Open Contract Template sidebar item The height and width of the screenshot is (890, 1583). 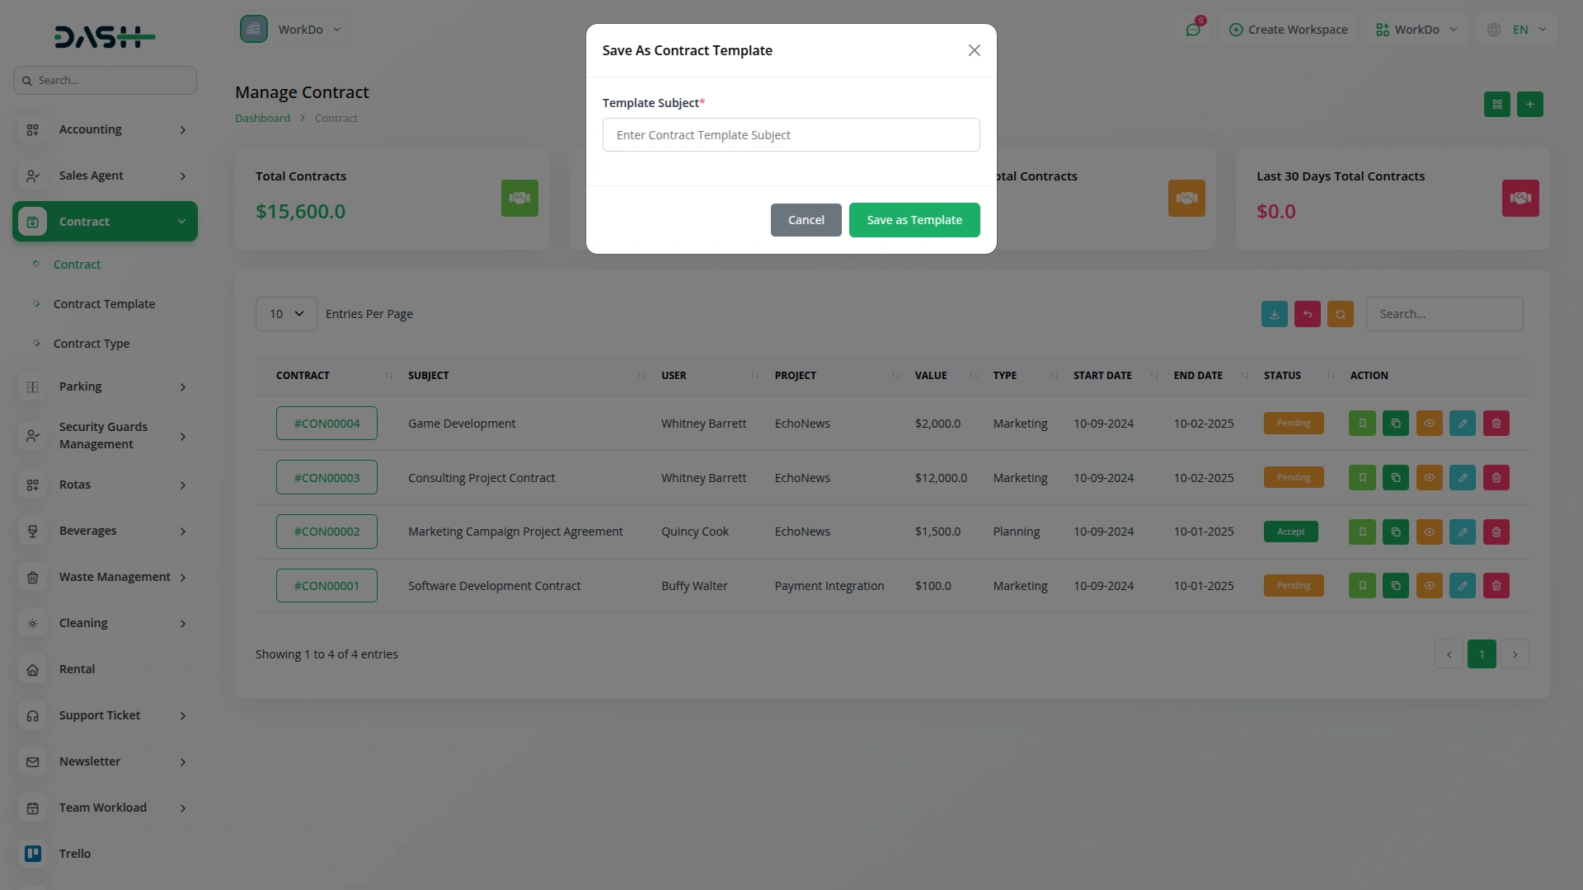pyautogui.click(x=104, y=304)
